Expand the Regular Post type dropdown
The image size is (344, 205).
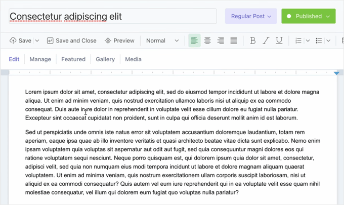251,16
